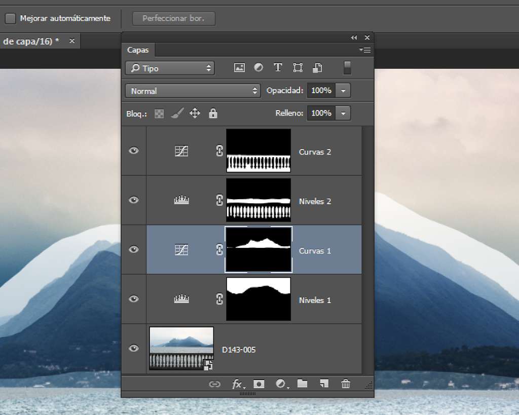Screen dimensions: 519x415
Task: Hide the Curvas 1 layer
Action: click(x=134, y=249)
